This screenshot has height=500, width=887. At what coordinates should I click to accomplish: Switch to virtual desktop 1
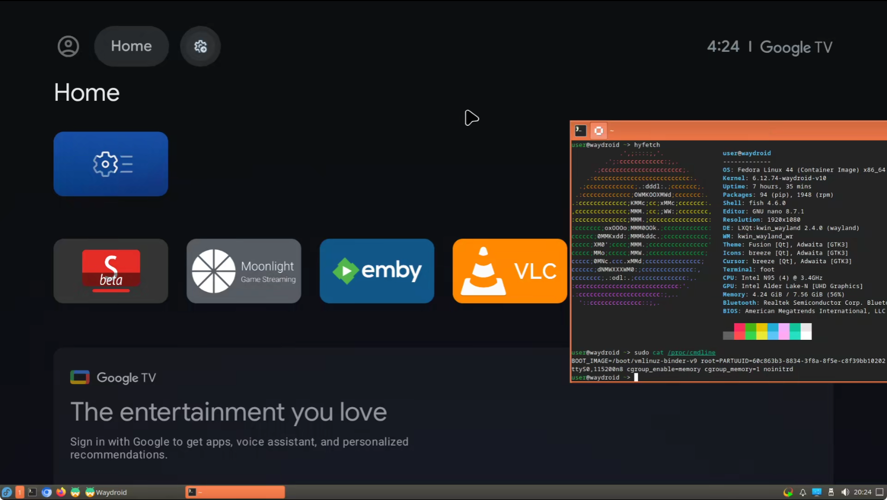20,492
